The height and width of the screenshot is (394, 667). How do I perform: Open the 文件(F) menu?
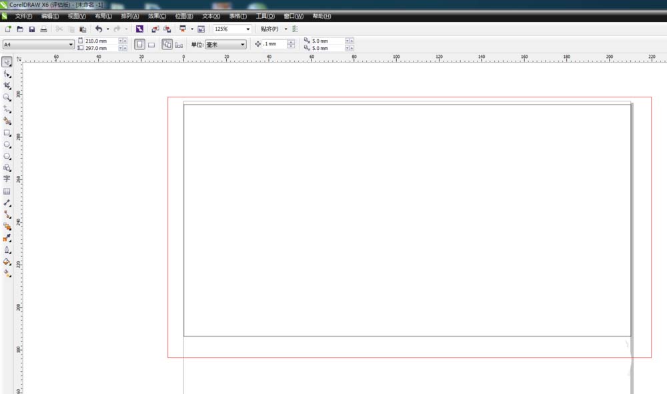pos(23,16)
